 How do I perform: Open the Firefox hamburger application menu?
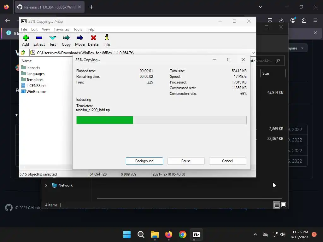coord(315,20)
